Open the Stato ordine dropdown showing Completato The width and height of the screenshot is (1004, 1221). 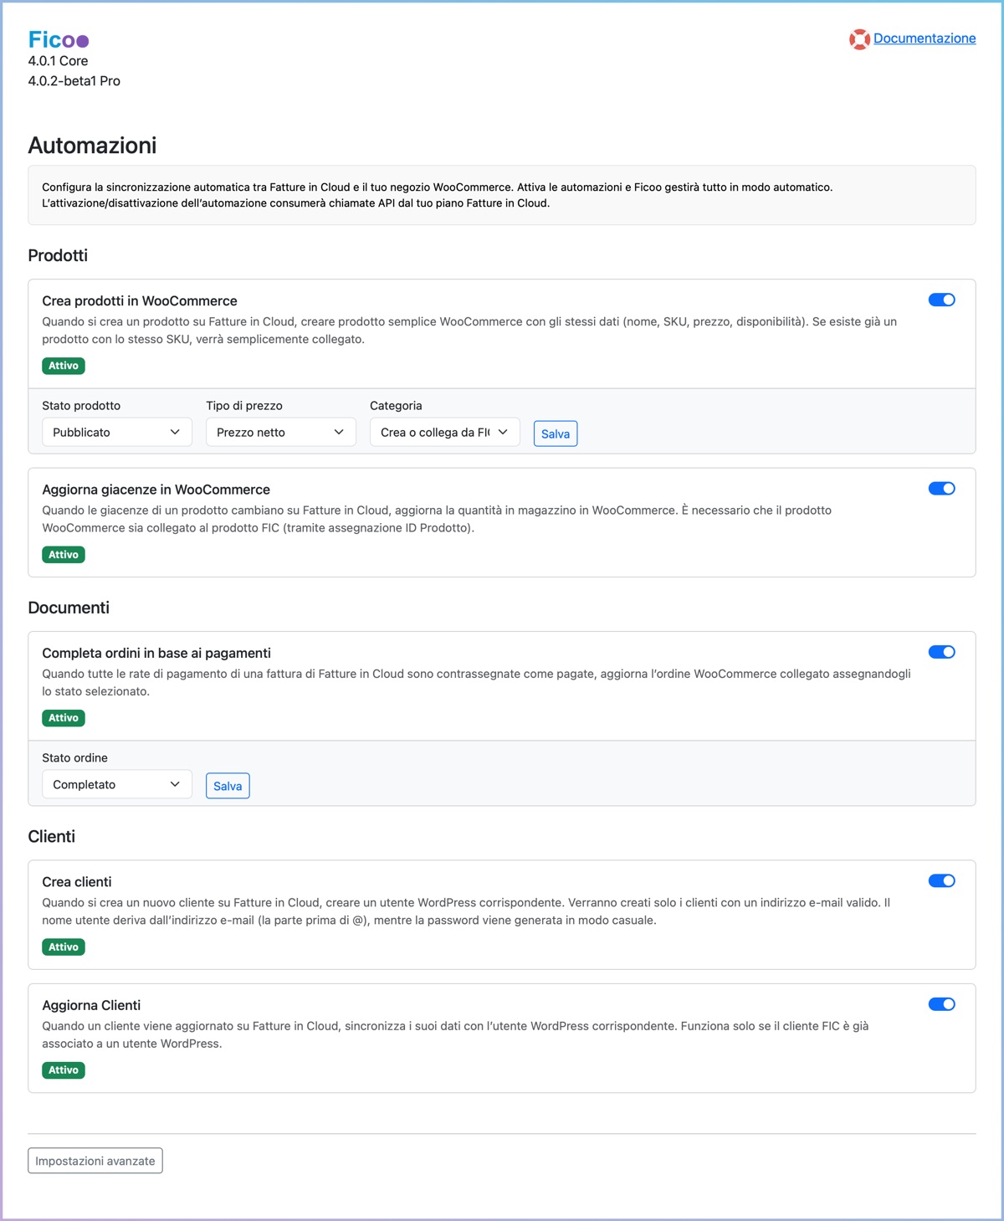[116, 784]
